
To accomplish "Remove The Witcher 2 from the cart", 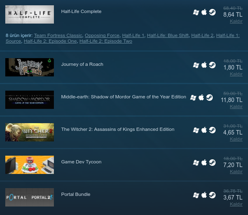I will click(236, 139).
